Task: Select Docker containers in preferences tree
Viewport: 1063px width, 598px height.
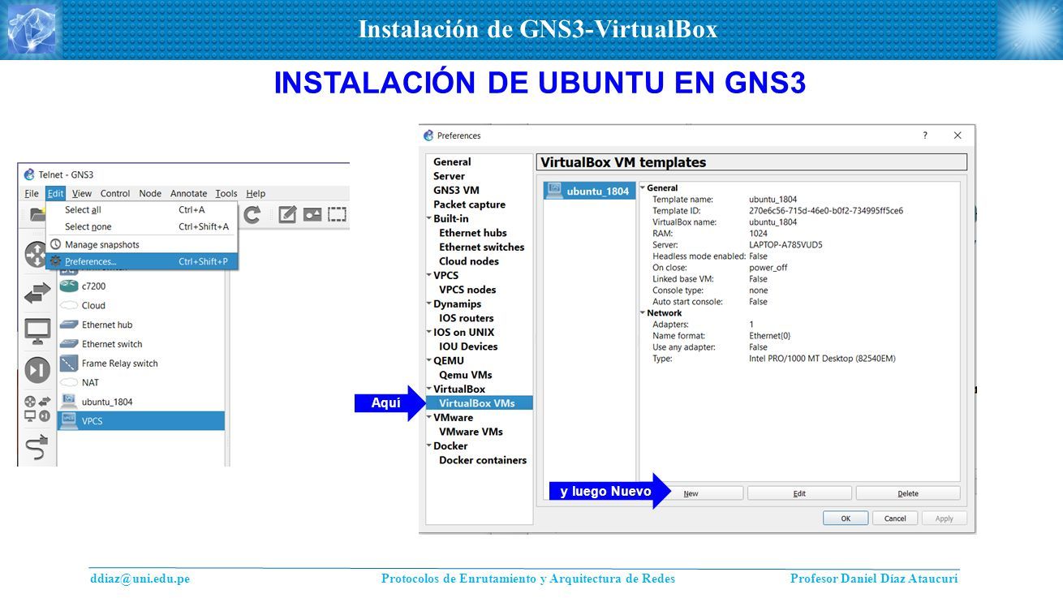Action: coord(483,460)
